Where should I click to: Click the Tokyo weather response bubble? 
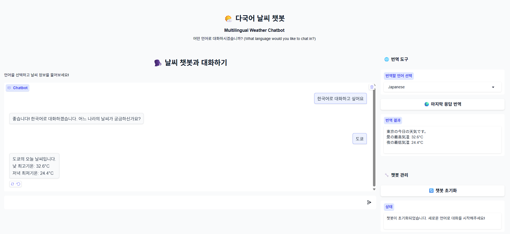[34, 166]
